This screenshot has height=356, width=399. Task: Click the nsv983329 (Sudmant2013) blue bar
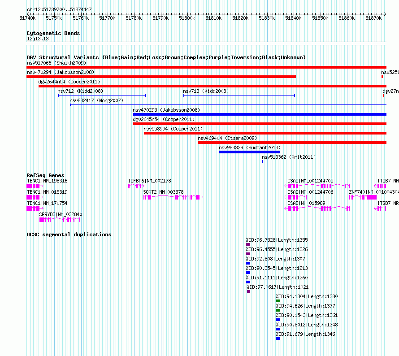pos(250,152)
